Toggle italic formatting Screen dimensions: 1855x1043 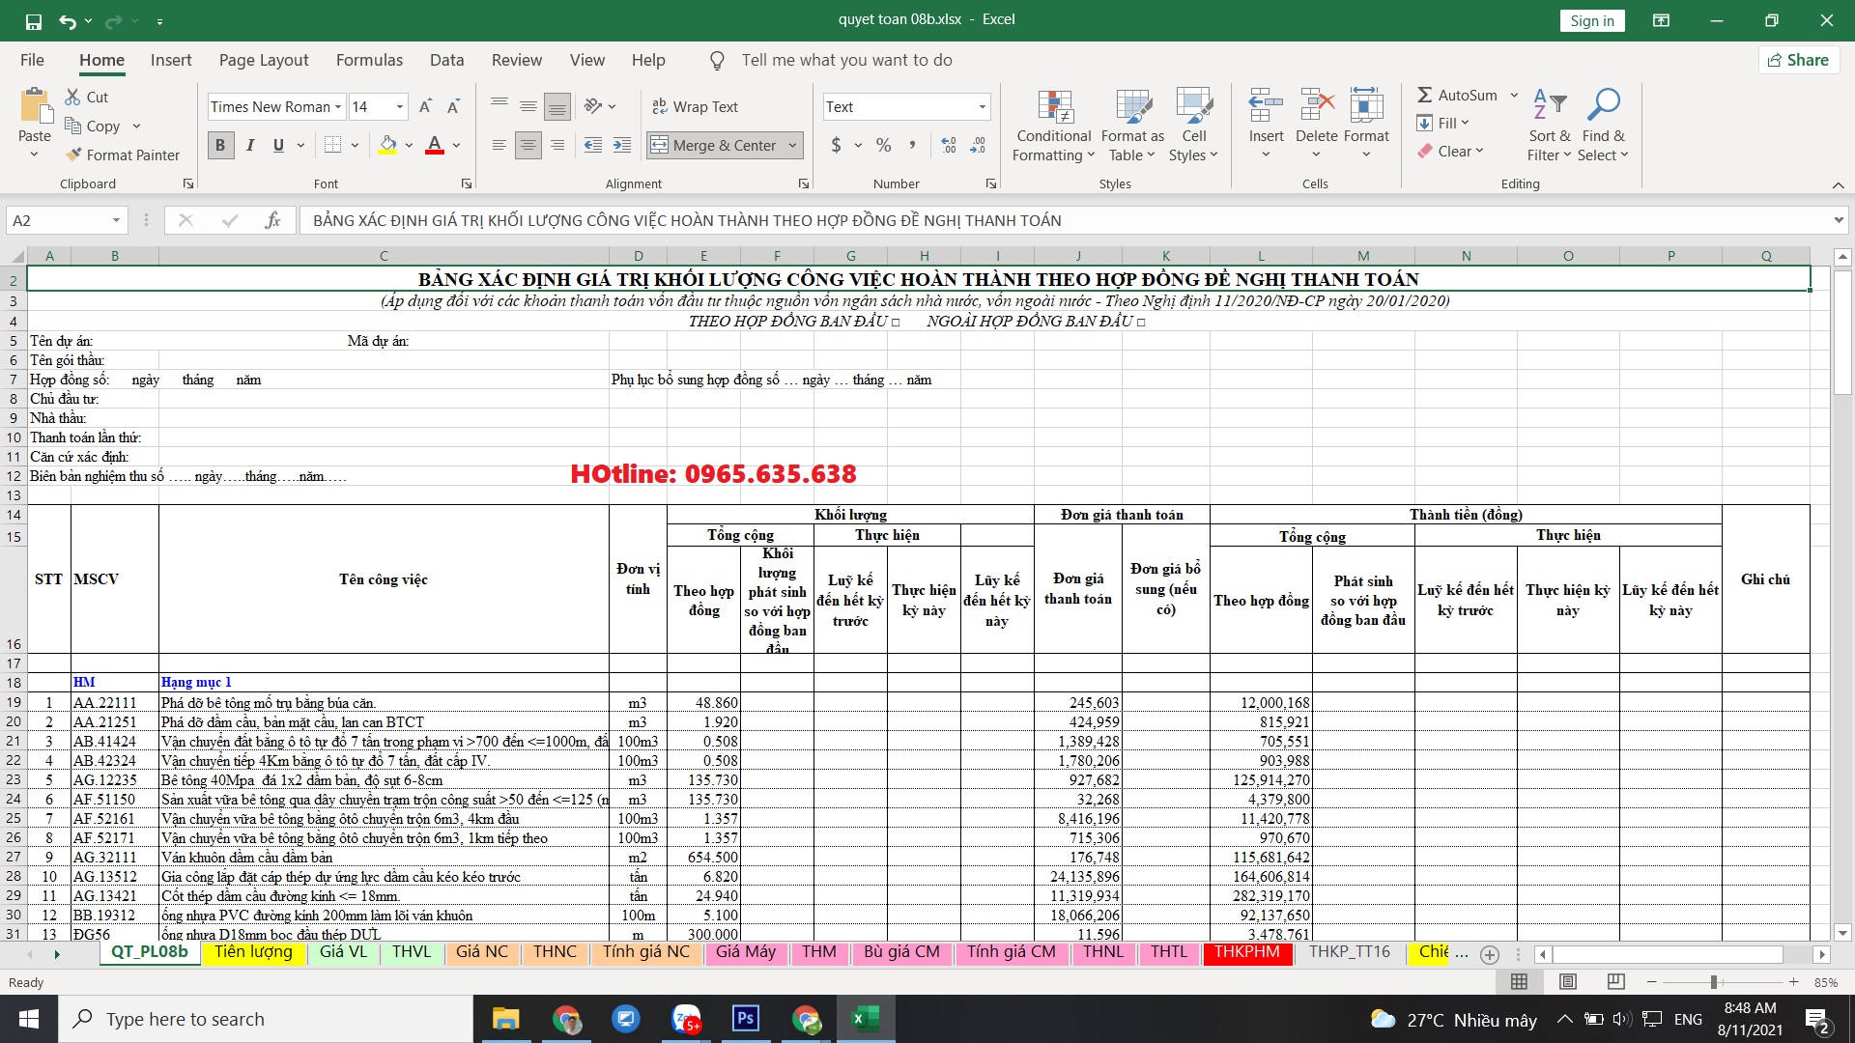click(249, 145)
